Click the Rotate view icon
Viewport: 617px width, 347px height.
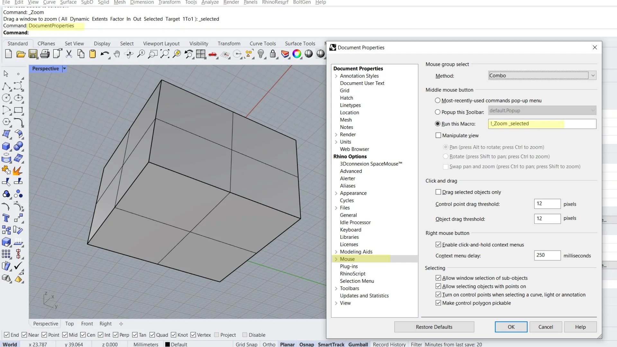(129, 54)
